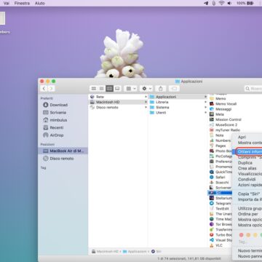Select Numbers in the apps list
This screenshot has height=262, width=262.
coord(221,140)
